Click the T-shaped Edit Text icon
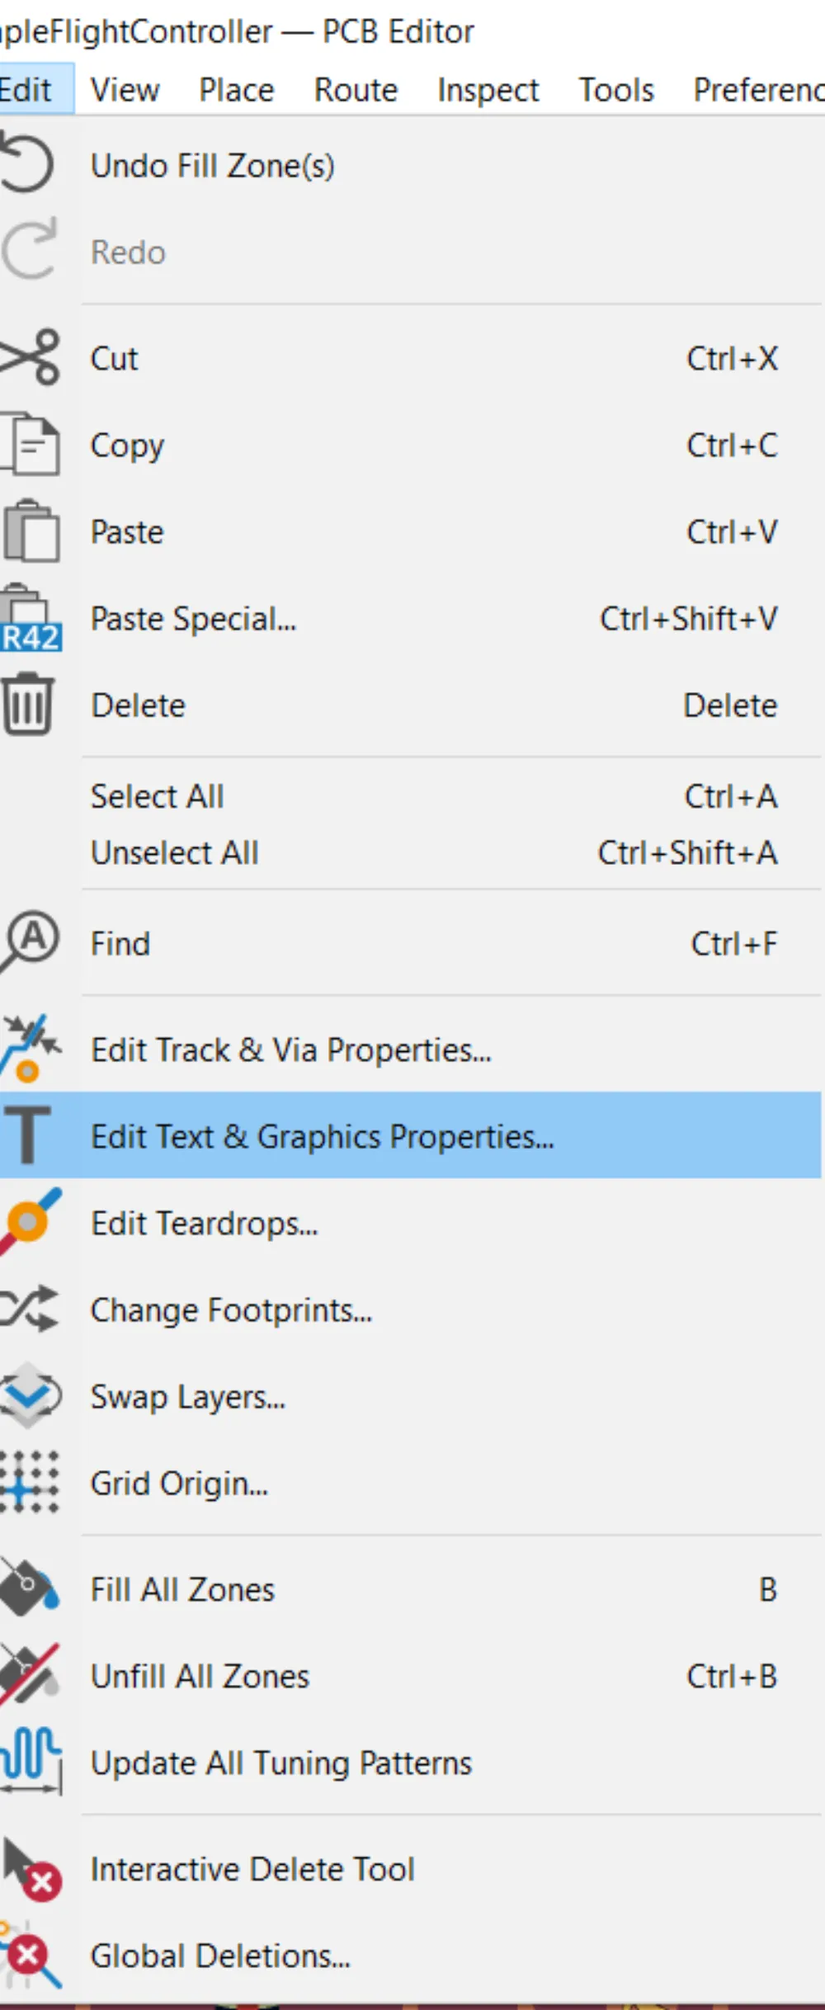This screenshot has height=2010, width=825. coord(27,1135)
